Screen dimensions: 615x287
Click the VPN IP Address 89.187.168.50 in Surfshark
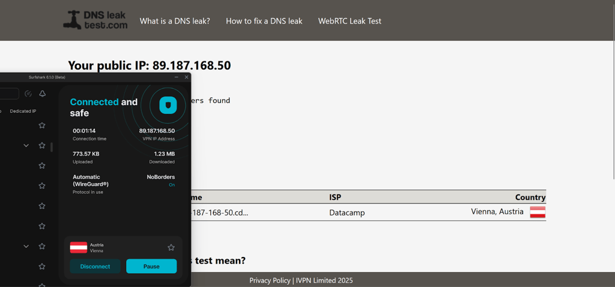pyautogui.click(x=157, y=131)
